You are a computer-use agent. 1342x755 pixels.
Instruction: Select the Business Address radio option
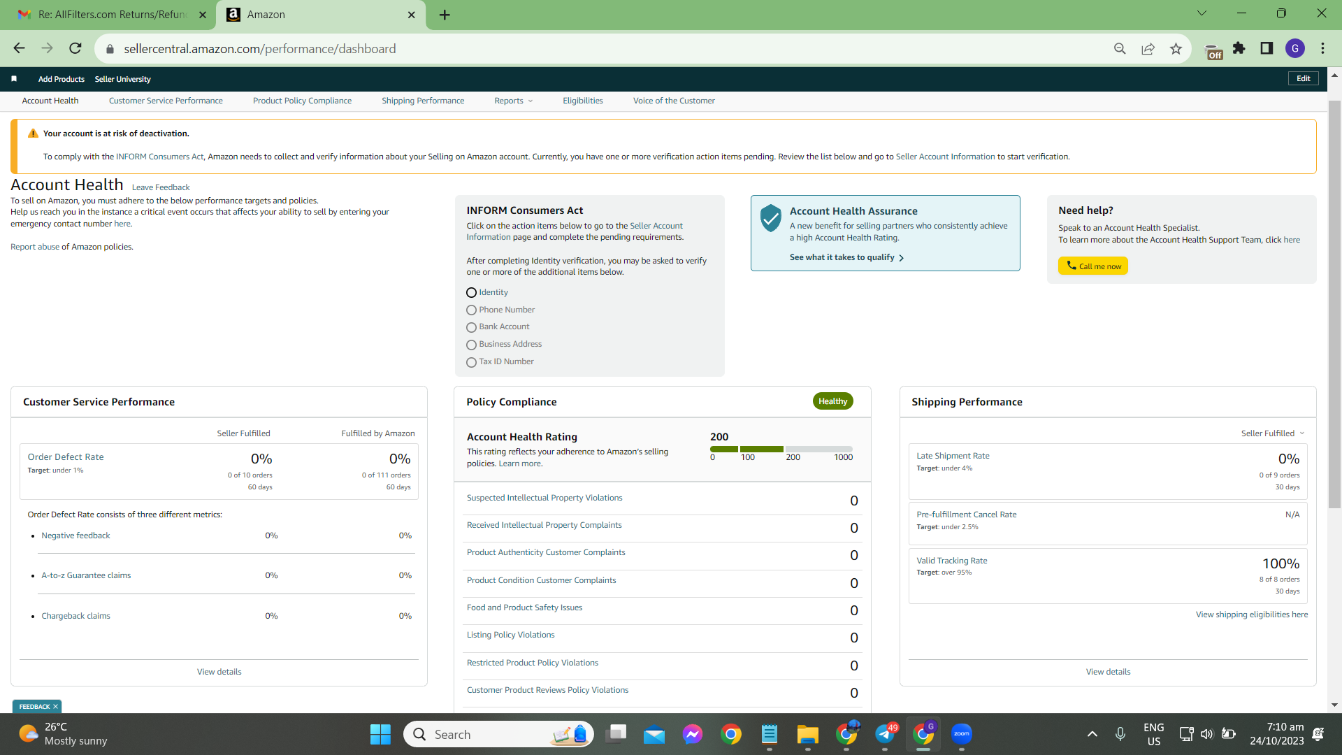click(x=471, y=345)
